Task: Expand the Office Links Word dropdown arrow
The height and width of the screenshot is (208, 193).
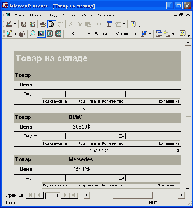Action: tap(150, 34)
